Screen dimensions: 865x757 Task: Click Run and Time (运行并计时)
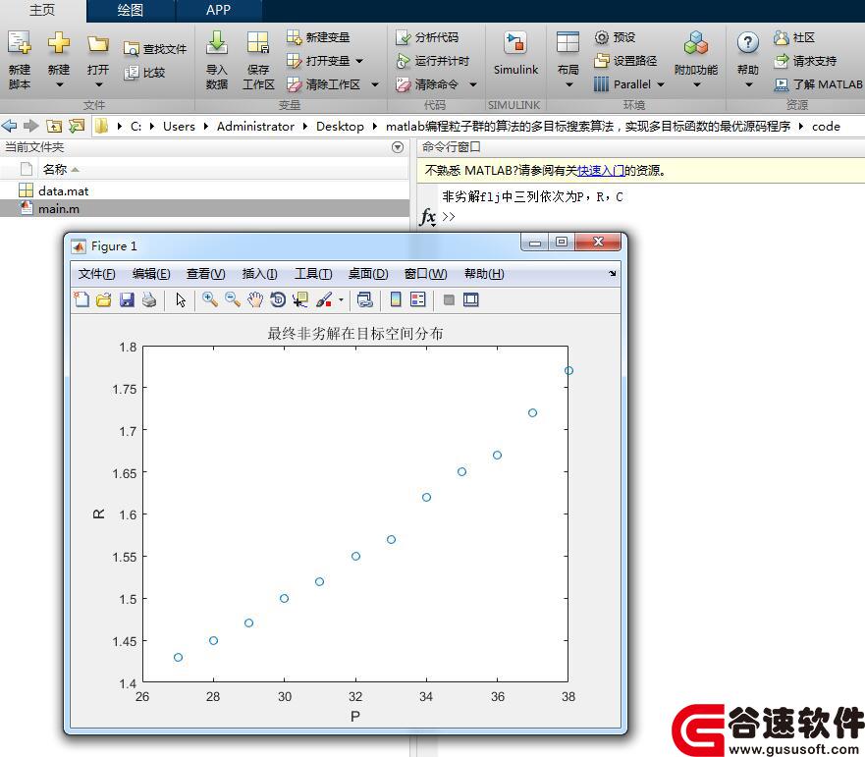432,61
